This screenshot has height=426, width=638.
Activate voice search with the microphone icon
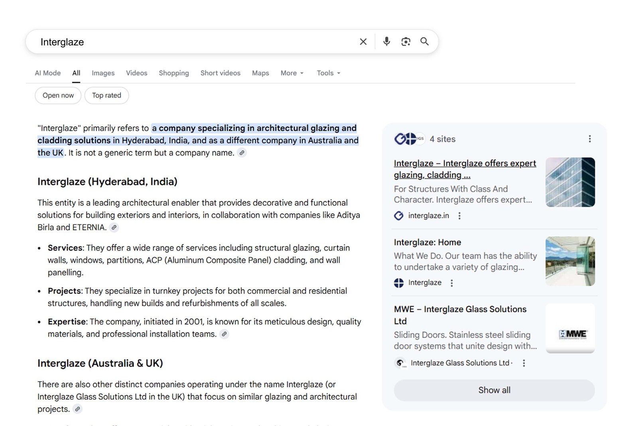(386, 41)
